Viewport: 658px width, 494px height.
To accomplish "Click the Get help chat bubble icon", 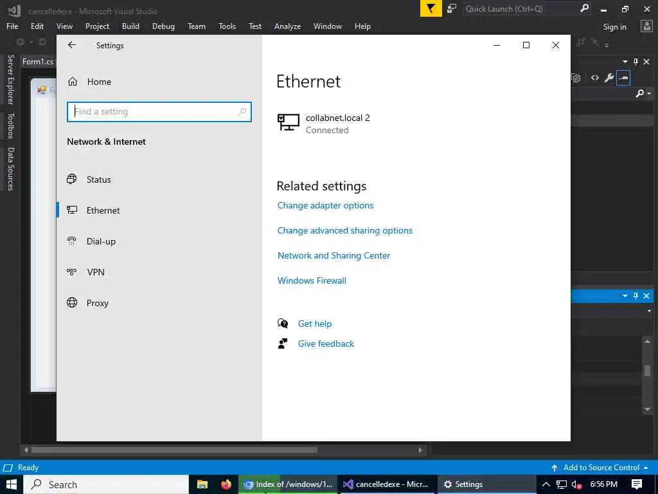I will (283, 323).
